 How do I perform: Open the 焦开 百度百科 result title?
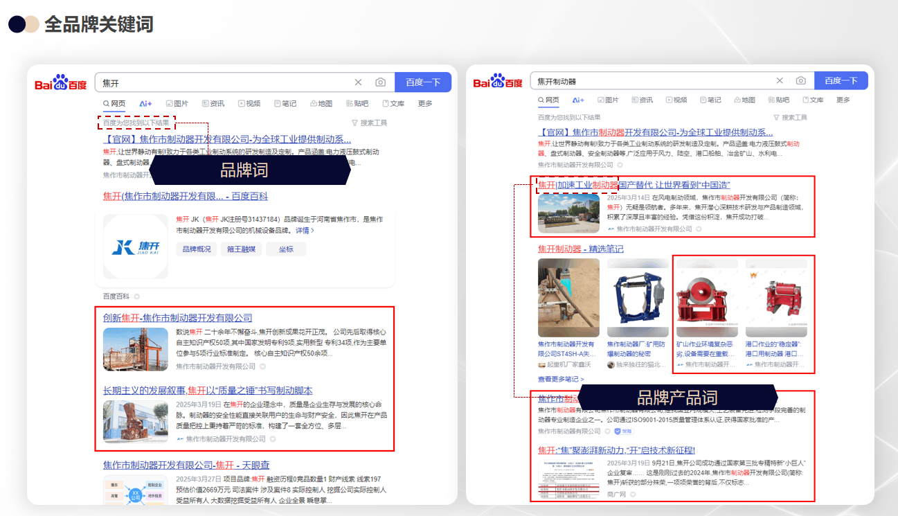(x=186, y=197)
